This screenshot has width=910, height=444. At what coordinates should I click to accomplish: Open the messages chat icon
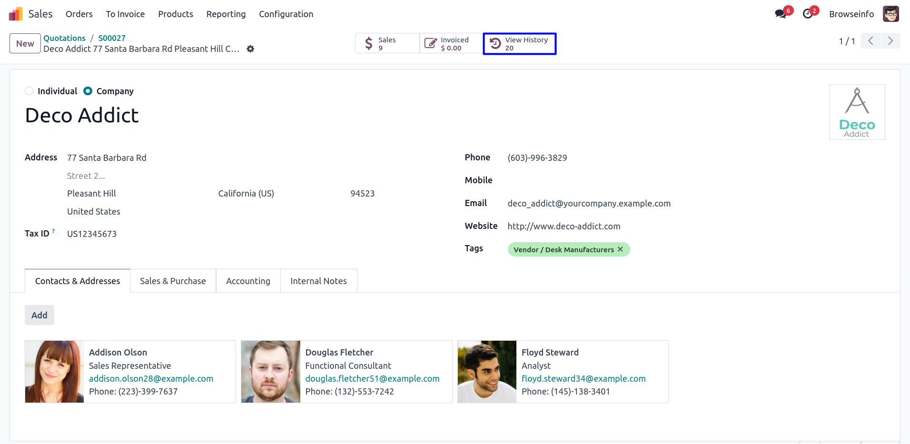pyautogui.click(x=780, y=14)
